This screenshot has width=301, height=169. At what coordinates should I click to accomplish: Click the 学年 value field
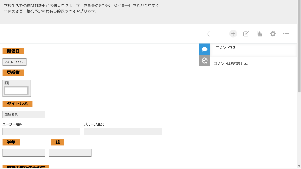24,153
